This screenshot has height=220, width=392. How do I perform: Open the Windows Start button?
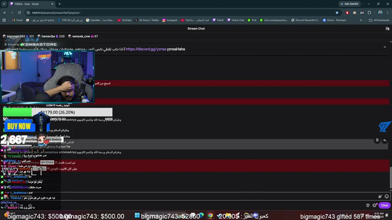137,215
